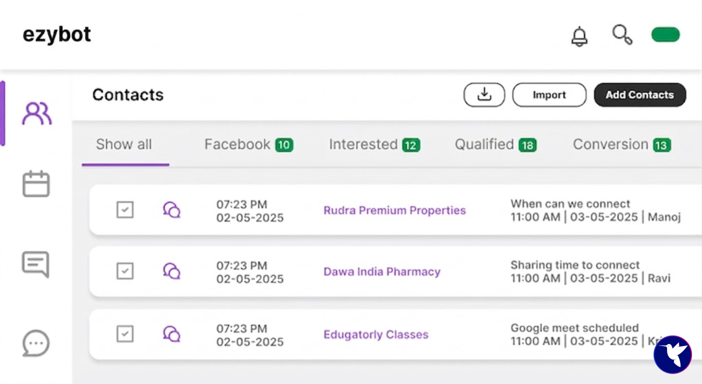
Task: Switch to the Qualified tab
Action: [496, 144]
